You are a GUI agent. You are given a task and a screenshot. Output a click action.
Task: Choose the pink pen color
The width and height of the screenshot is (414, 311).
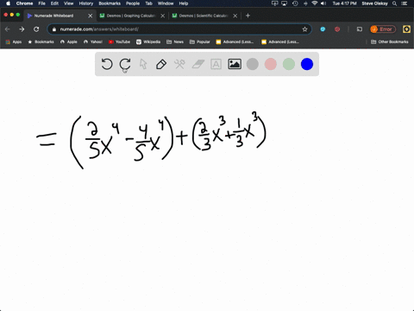point(271,64)
